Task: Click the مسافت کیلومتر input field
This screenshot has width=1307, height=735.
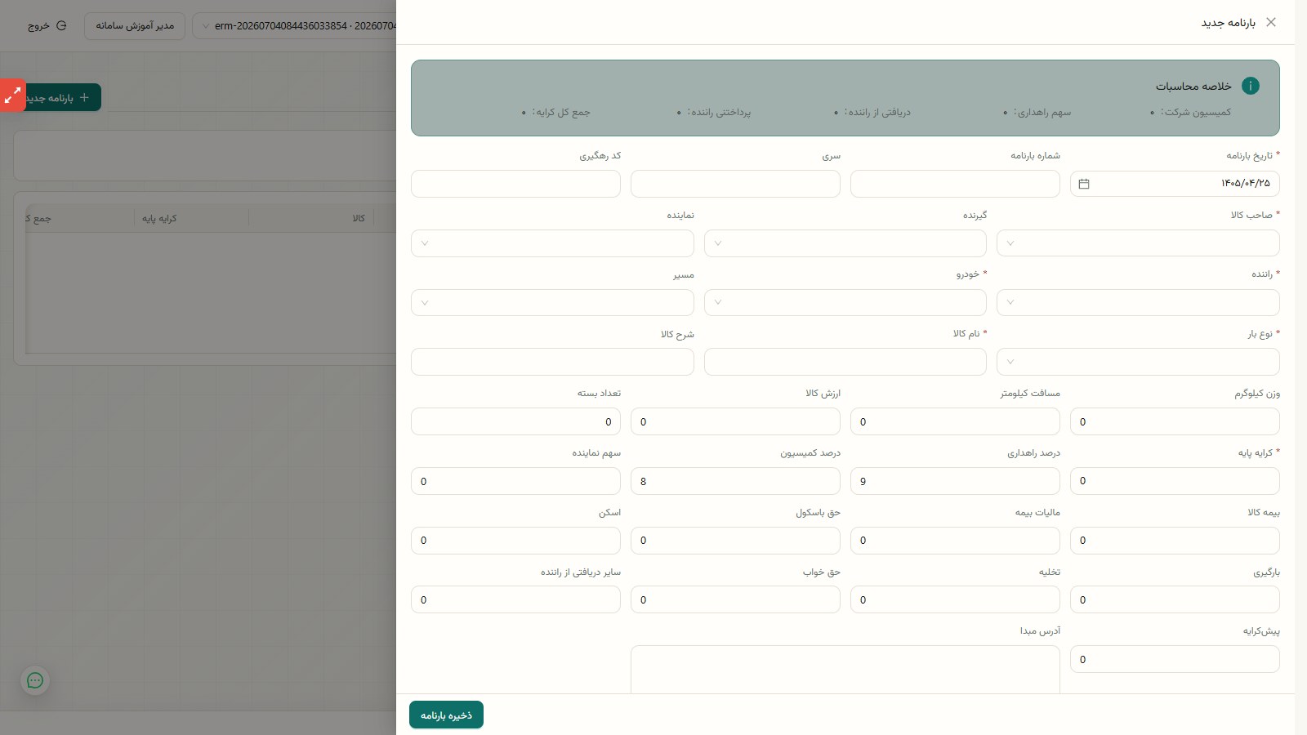Action: (955, 421)
